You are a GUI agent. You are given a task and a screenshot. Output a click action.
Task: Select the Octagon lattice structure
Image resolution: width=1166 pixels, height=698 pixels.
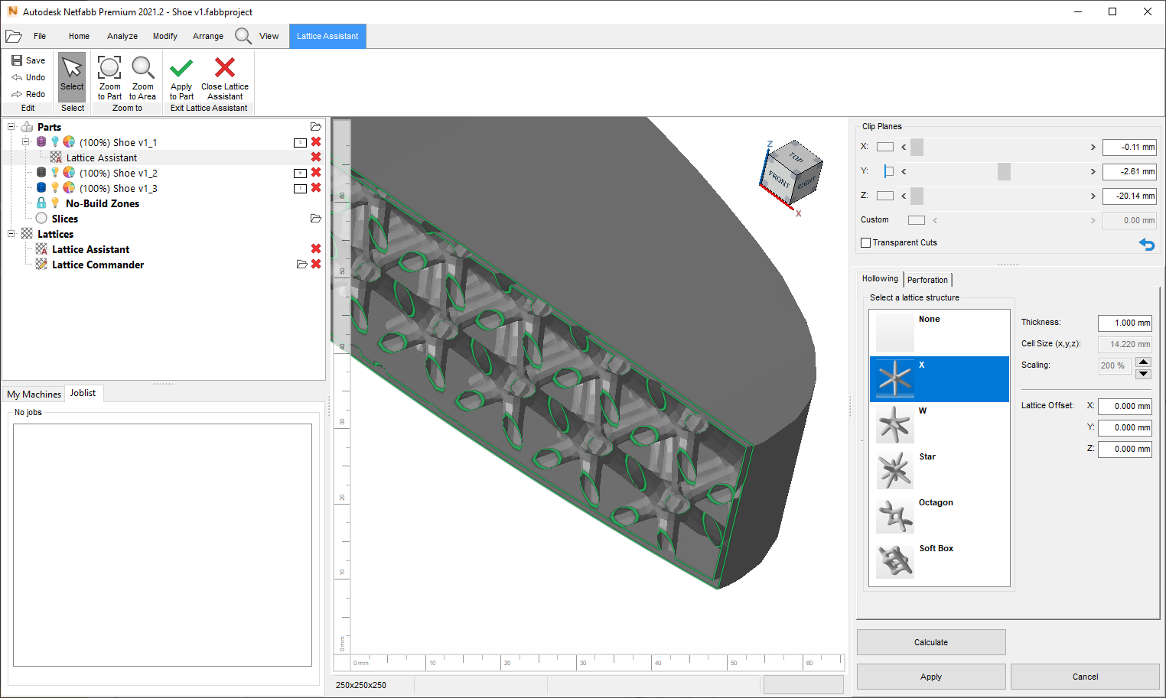click(x=940, y=516)
